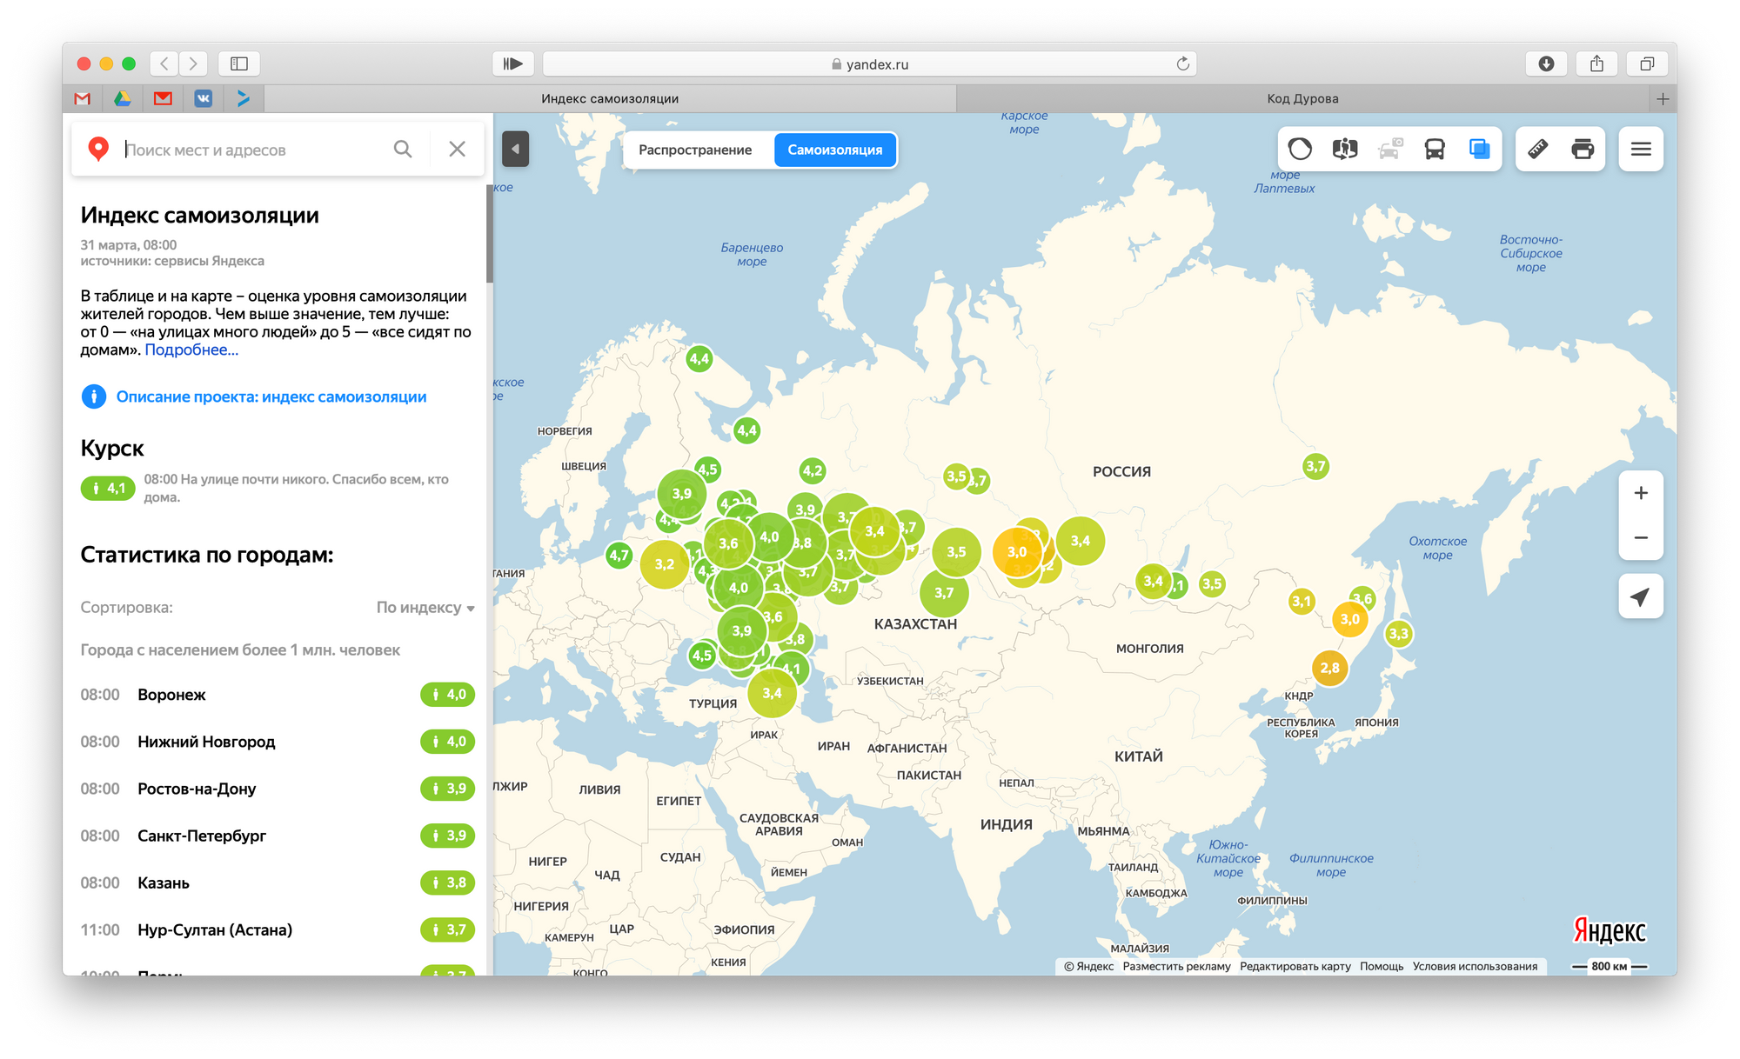Open the Подробнее… link
This screenshot has width=1740, height=1059.
coord(191,350)
